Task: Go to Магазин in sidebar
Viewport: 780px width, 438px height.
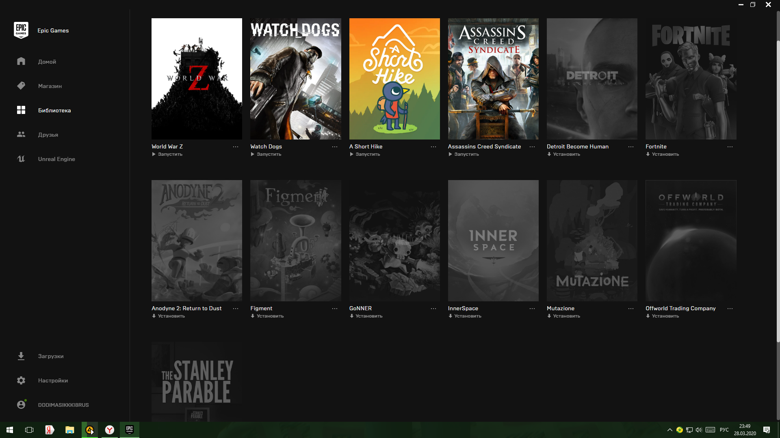Action: [50, 86]
